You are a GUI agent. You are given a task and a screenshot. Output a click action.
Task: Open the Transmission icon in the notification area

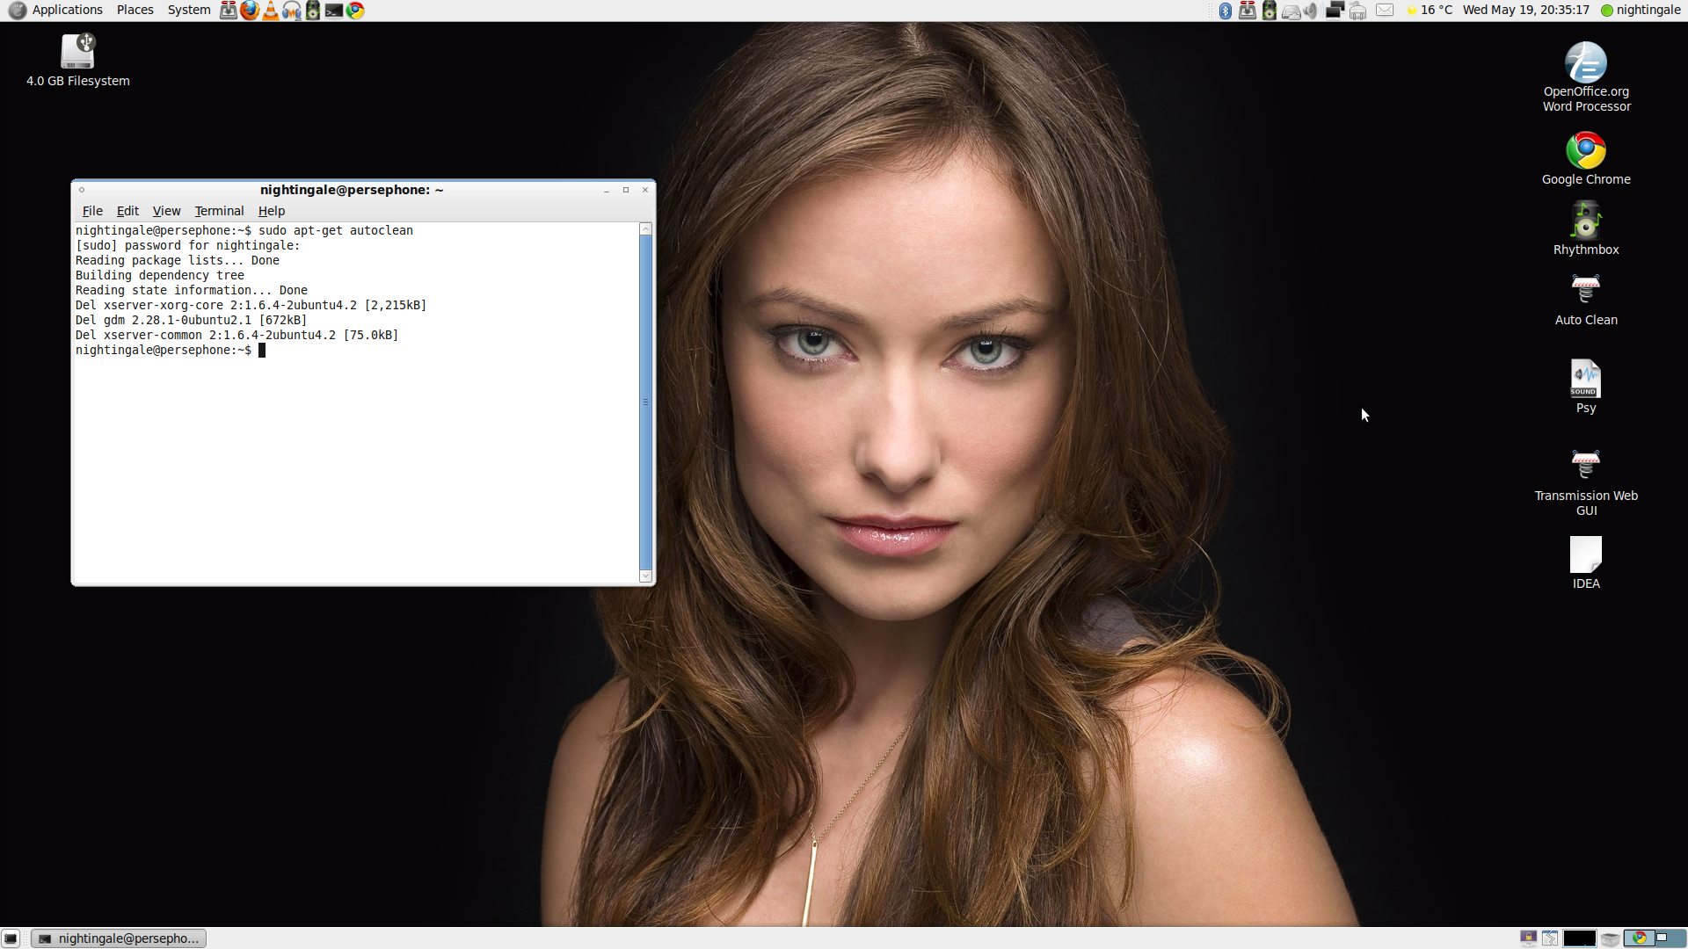[1248, 11]
